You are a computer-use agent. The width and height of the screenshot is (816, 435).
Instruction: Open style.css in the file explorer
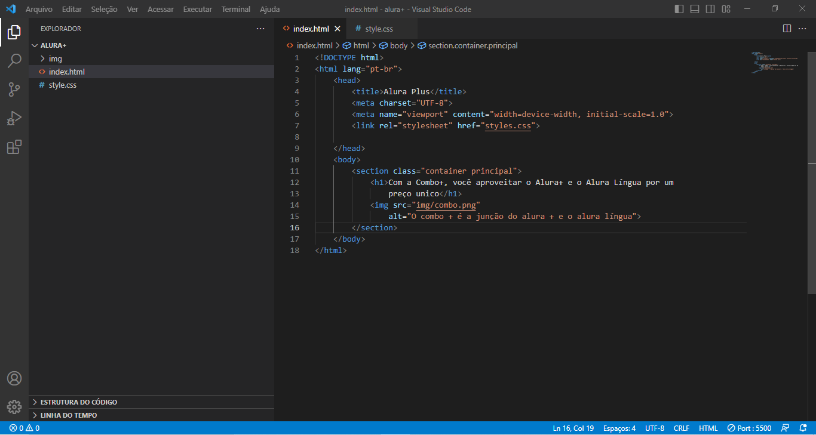click(152, 85)
